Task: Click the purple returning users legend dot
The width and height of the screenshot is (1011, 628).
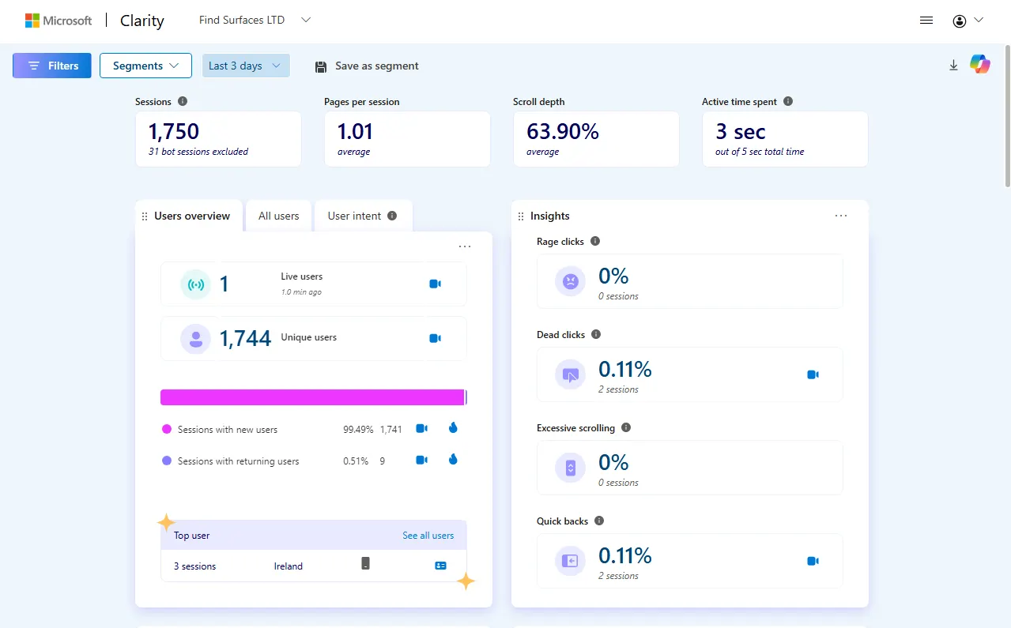Action: [167, 461]
